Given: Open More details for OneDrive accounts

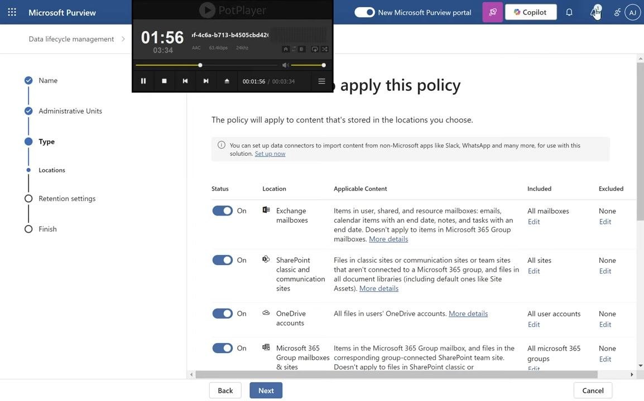Looking at the screenshot, I should pos(468,314).
